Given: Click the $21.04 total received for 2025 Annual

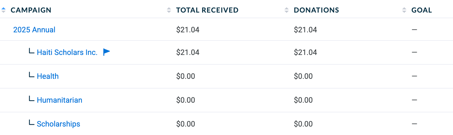Looking at the screenshot, I should [x=188, y=30].
